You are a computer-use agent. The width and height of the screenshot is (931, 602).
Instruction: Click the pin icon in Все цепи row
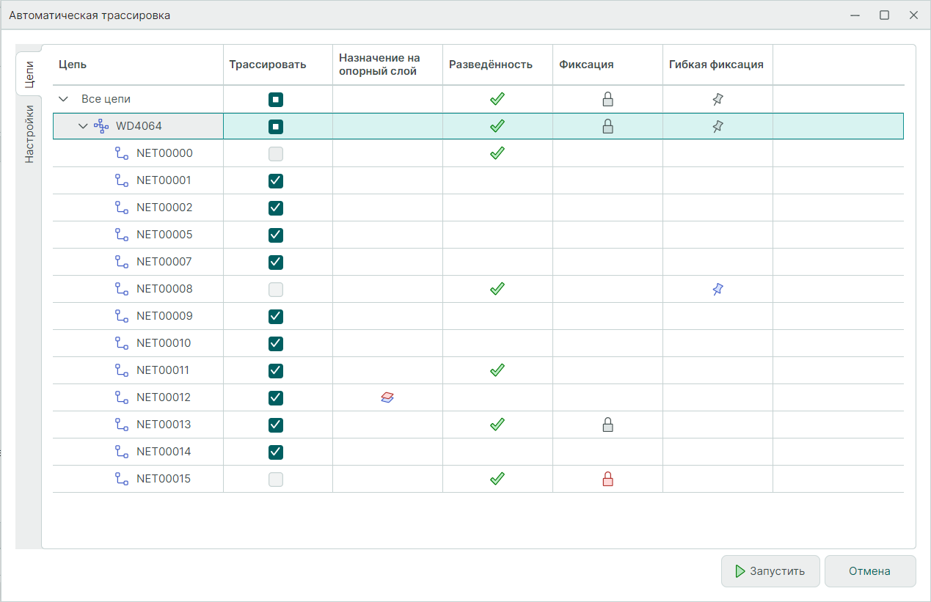click(718, 100)
